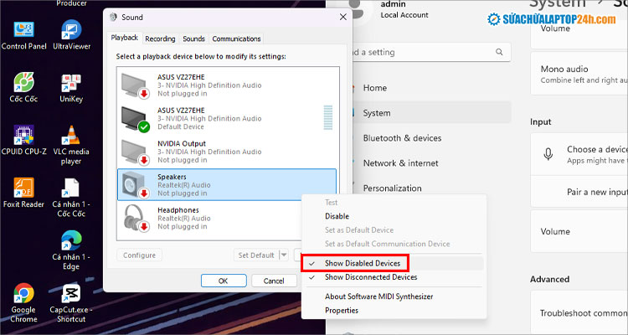The height and width of the screenshot is (335, 628).
Task: Open CPUID CPU-Z desktop icon
Action: tap(23, 140)
